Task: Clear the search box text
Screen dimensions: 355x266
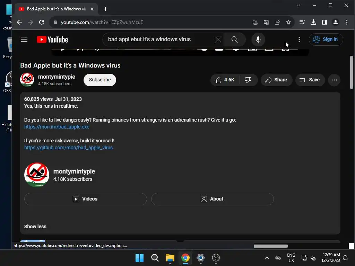Action: coord(218,39)
